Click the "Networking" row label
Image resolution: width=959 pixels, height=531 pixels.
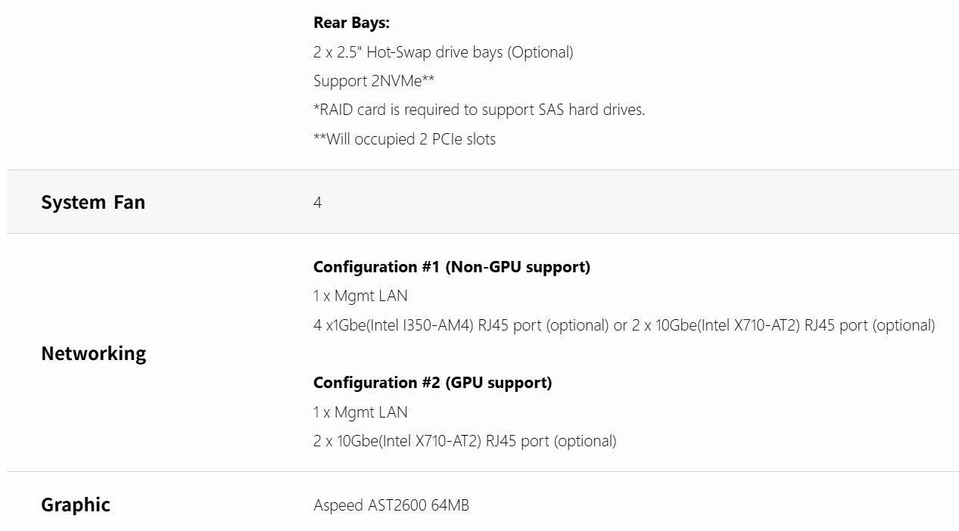pos(93,353)
